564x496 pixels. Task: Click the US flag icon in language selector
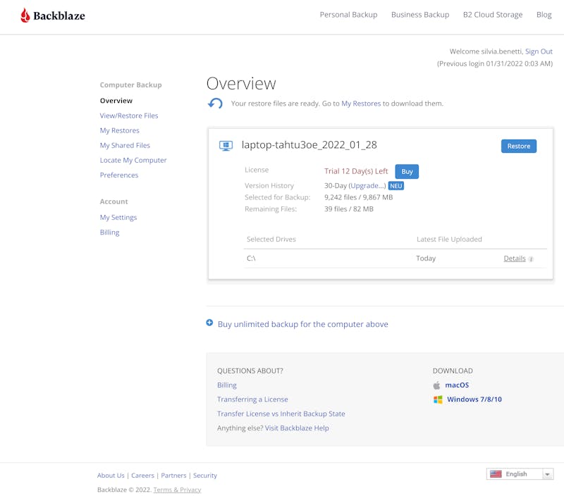point(496,474)
